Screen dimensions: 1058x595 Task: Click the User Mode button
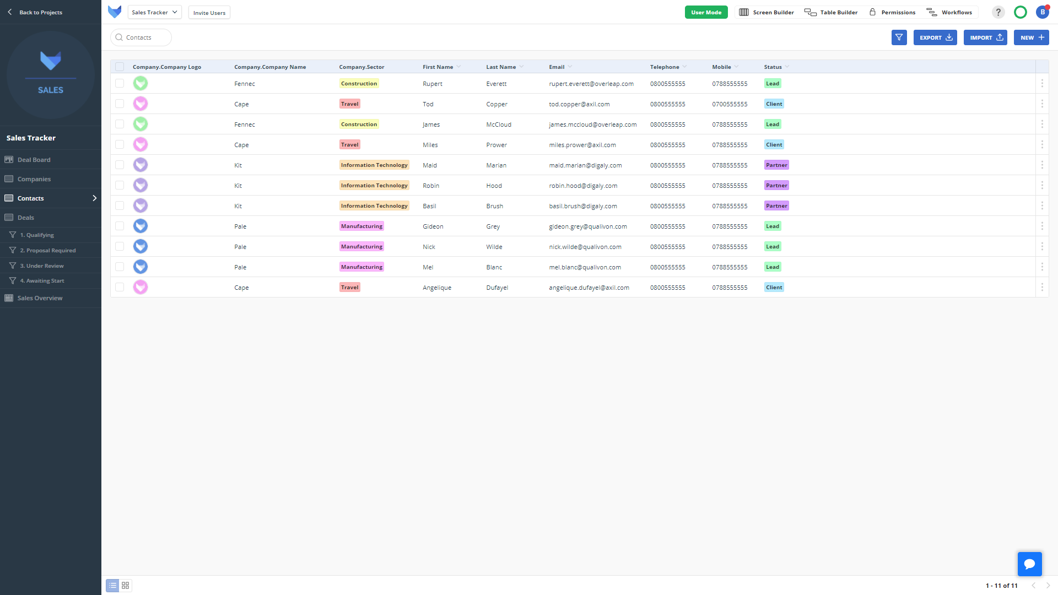(x=706, y=12)
